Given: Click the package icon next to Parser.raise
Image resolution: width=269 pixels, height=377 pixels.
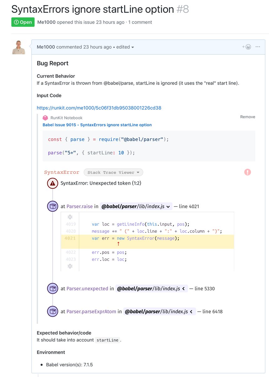Looking at the screenshot, I should [x=52, y=206].
